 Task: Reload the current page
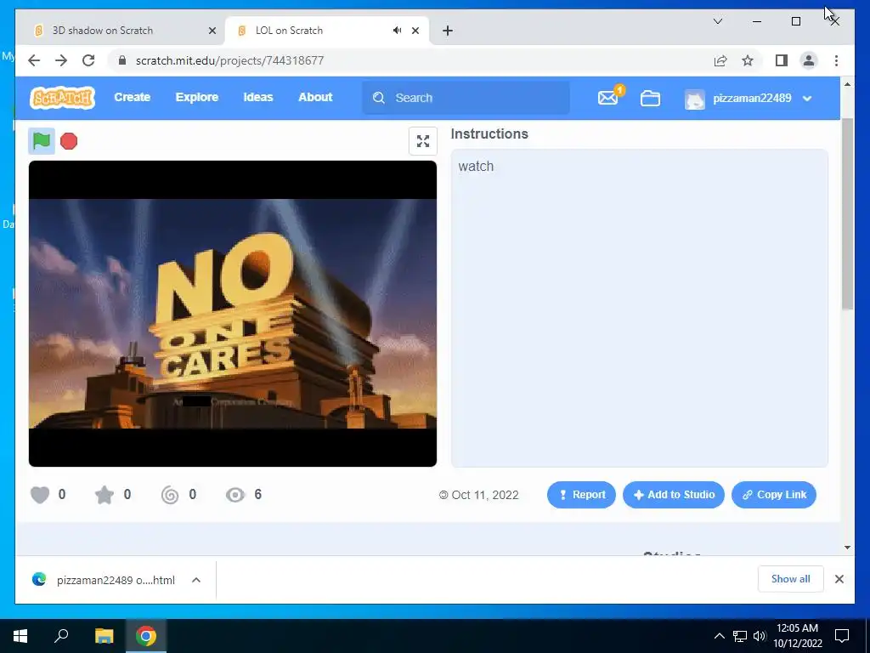(x=88, y=60)
